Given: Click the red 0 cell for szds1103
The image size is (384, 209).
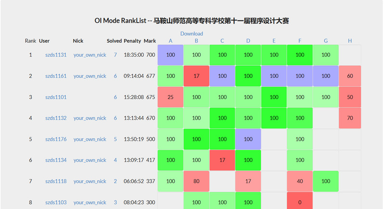Looking at the screenshot, I should click(300, 202).
